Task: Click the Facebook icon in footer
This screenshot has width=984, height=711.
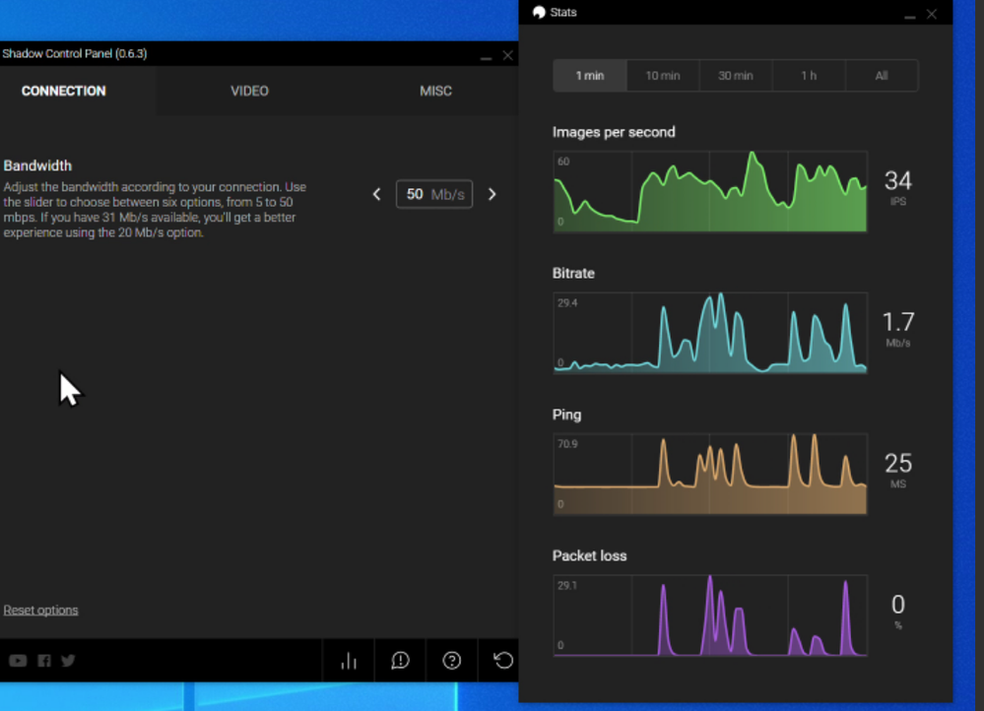Action: click(44, 661)
